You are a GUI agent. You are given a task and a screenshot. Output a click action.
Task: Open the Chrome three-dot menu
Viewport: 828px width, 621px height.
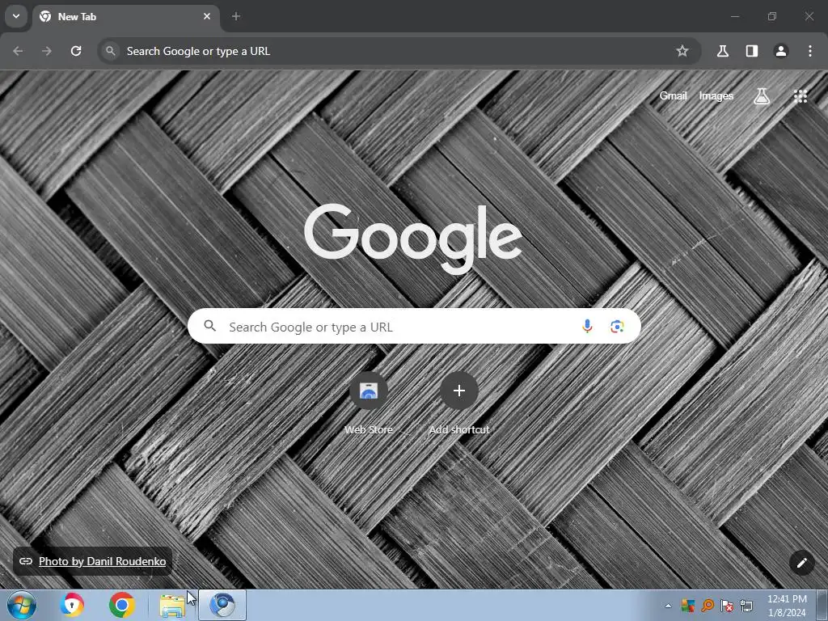click(810, 51)
